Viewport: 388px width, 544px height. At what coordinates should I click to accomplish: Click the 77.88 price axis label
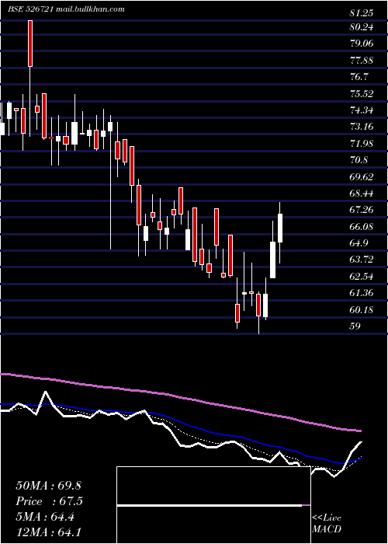(362, 61)
